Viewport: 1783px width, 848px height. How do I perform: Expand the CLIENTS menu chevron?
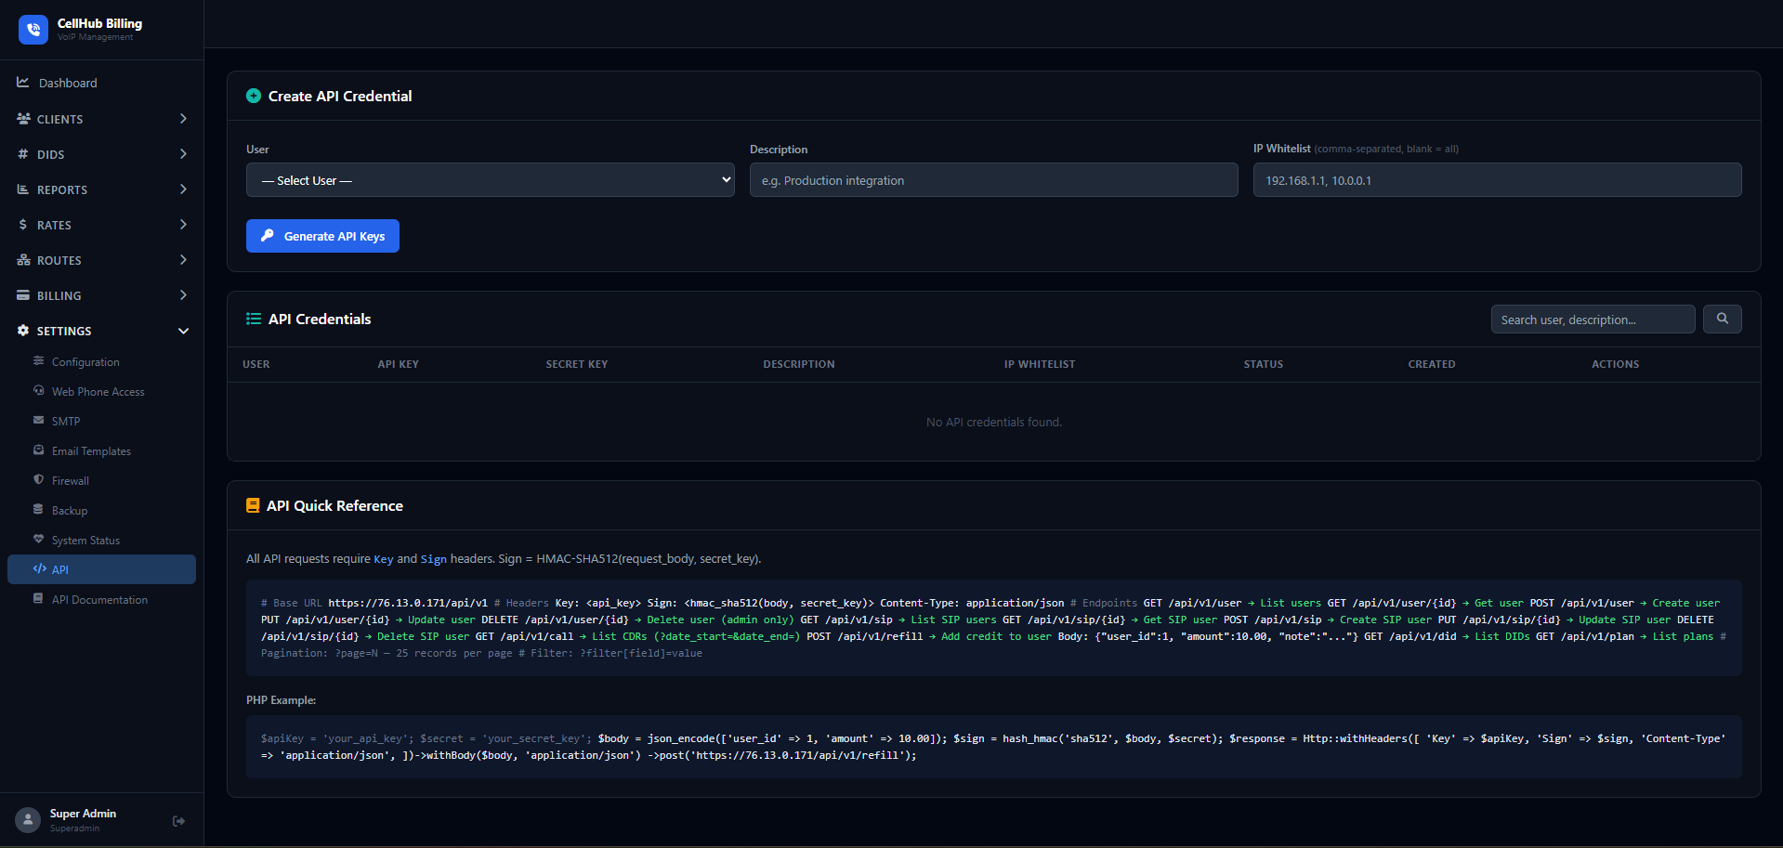click(183, 119)
